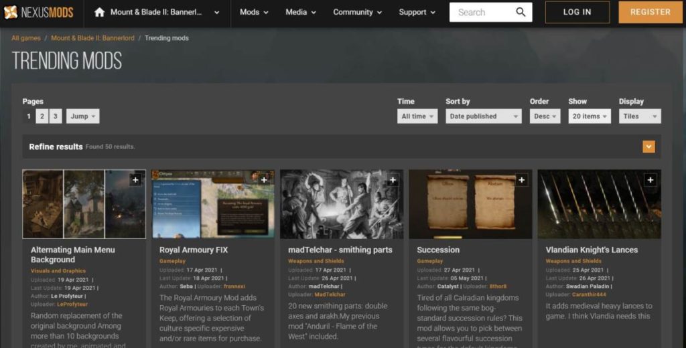Change the Show 20 items dropdown
The height and width of the screenshot is (348, 686).
(590, 116)
